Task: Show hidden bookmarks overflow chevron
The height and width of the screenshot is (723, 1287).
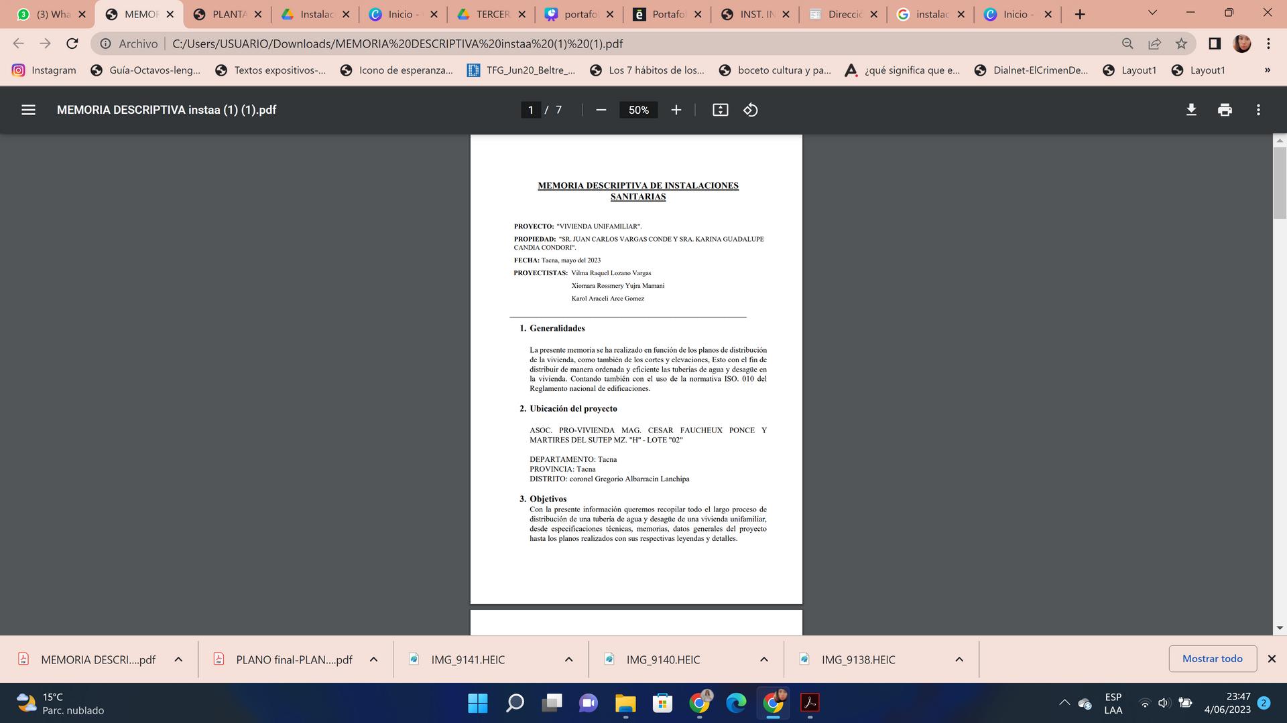Action: (1267, 70)
